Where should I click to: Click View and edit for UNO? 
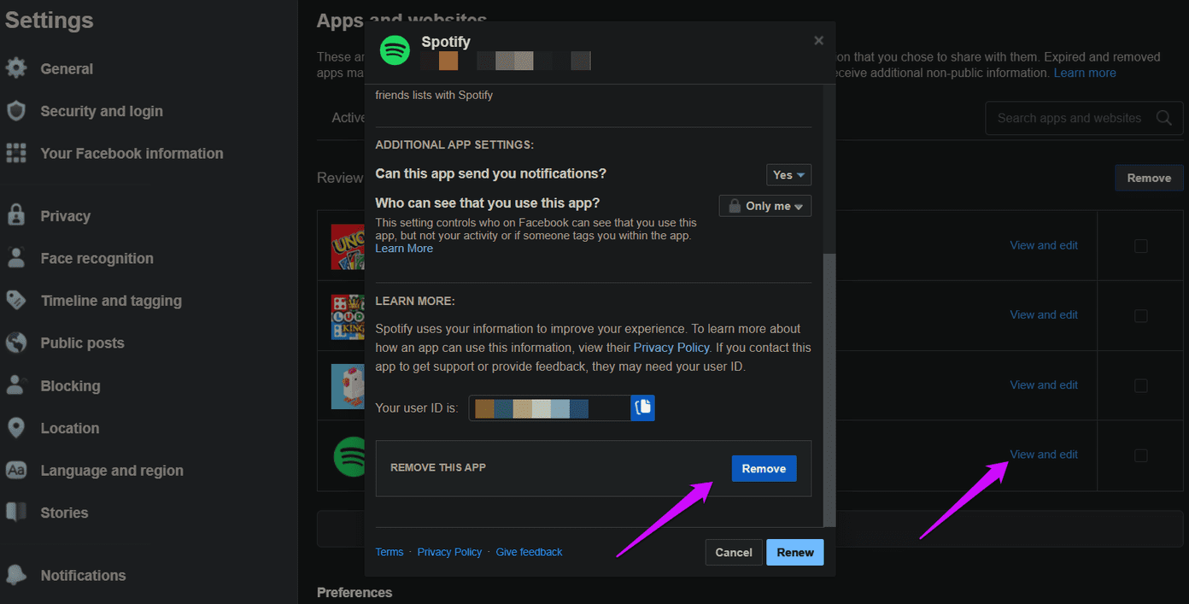1044,245
